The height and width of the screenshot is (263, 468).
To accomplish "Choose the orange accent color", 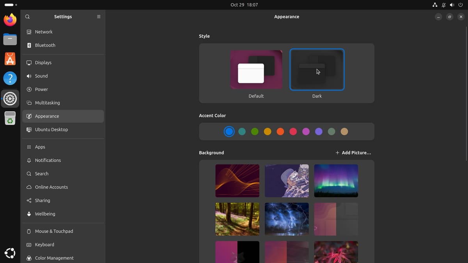I will point(280,132).
